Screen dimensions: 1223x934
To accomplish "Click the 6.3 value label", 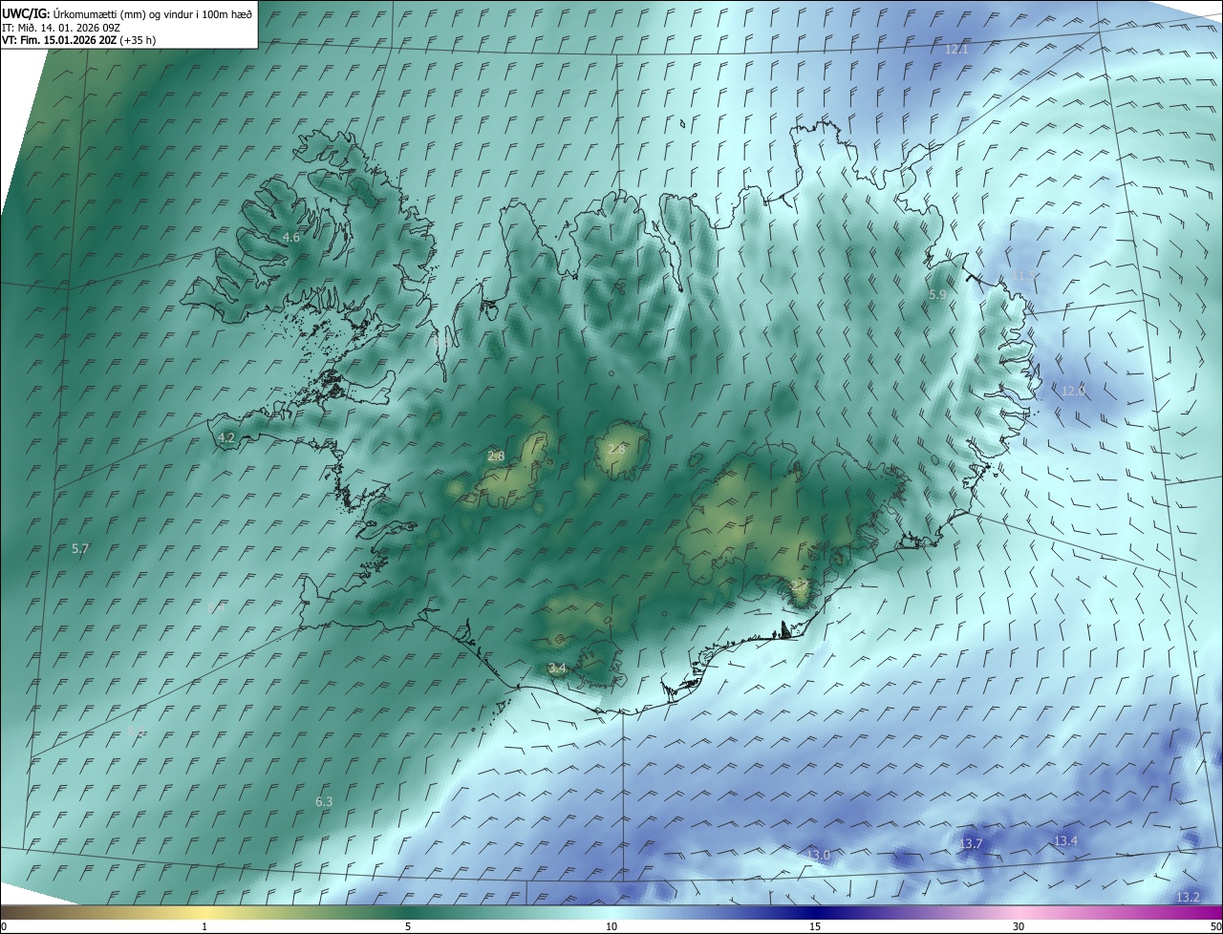I will pyautogui.click(x=324, y=801).
